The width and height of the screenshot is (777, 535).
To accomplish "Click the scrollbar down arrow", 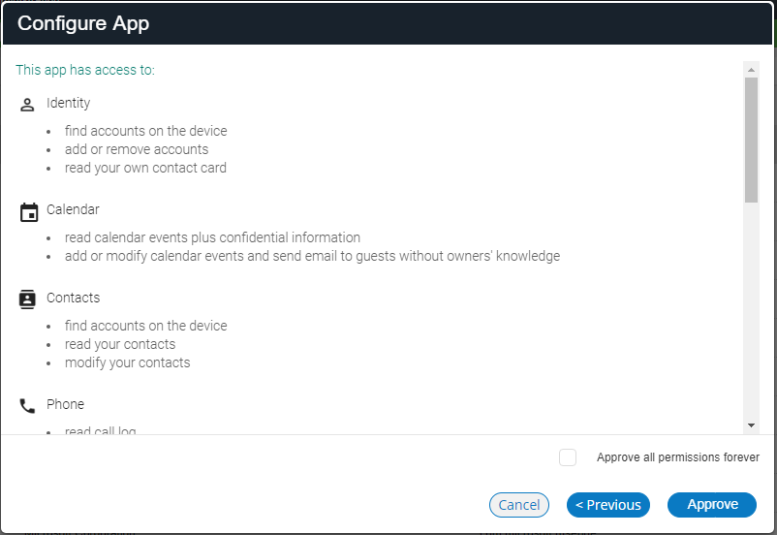I will click(751, 425).
